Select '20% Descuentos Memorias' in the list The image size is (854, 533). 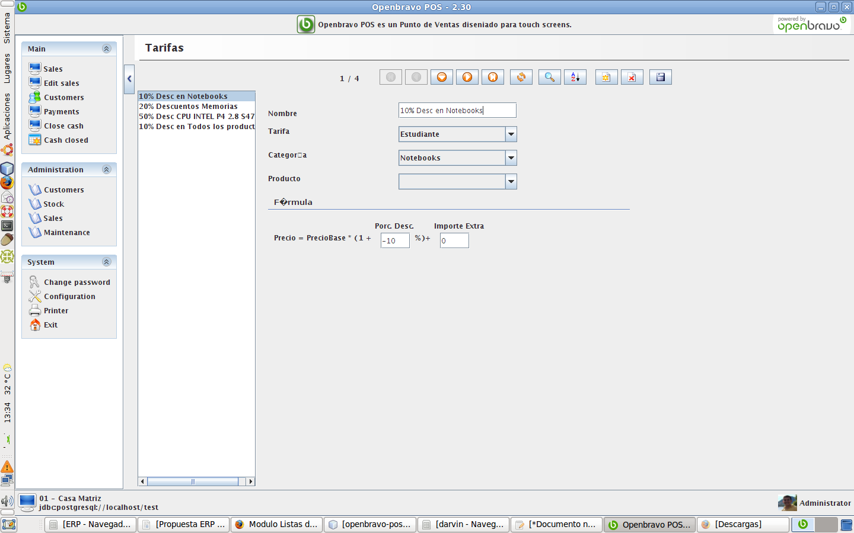point(196,106)
